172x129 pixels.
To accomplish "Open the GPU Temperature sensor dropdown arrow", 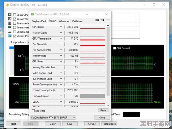I will (61, 38).
